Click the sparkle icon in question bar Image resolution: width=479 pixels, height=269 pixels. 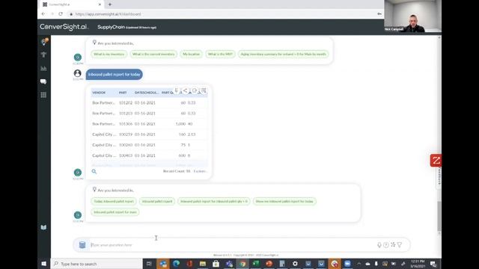point(393,244)
